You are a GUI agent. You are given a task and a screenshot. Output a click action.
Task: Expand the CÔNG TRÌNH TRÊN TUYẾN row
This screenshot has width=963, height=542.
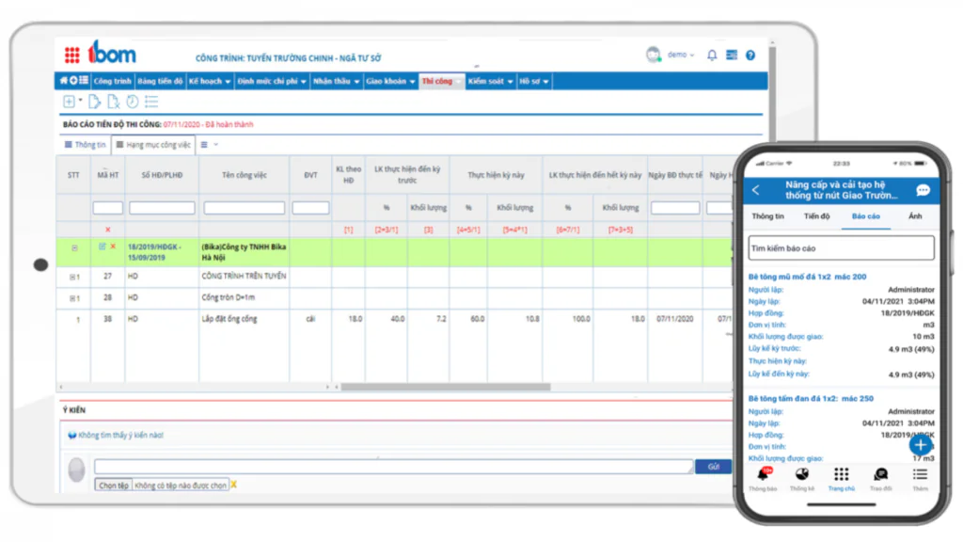(x=71, y=278)
